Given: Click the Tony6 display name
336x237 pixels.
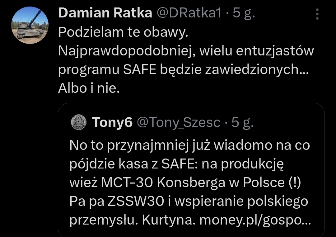Looking at the screenshot, I should coord(112,123).
